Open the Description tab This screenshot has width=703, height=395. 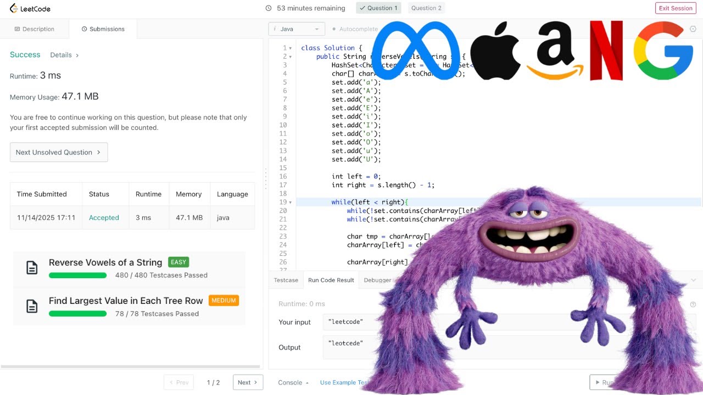coord(34,29)
